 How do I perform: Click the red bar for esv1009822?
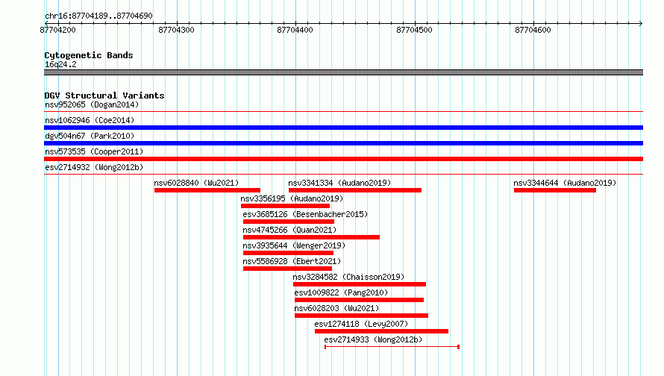[359, 300]
